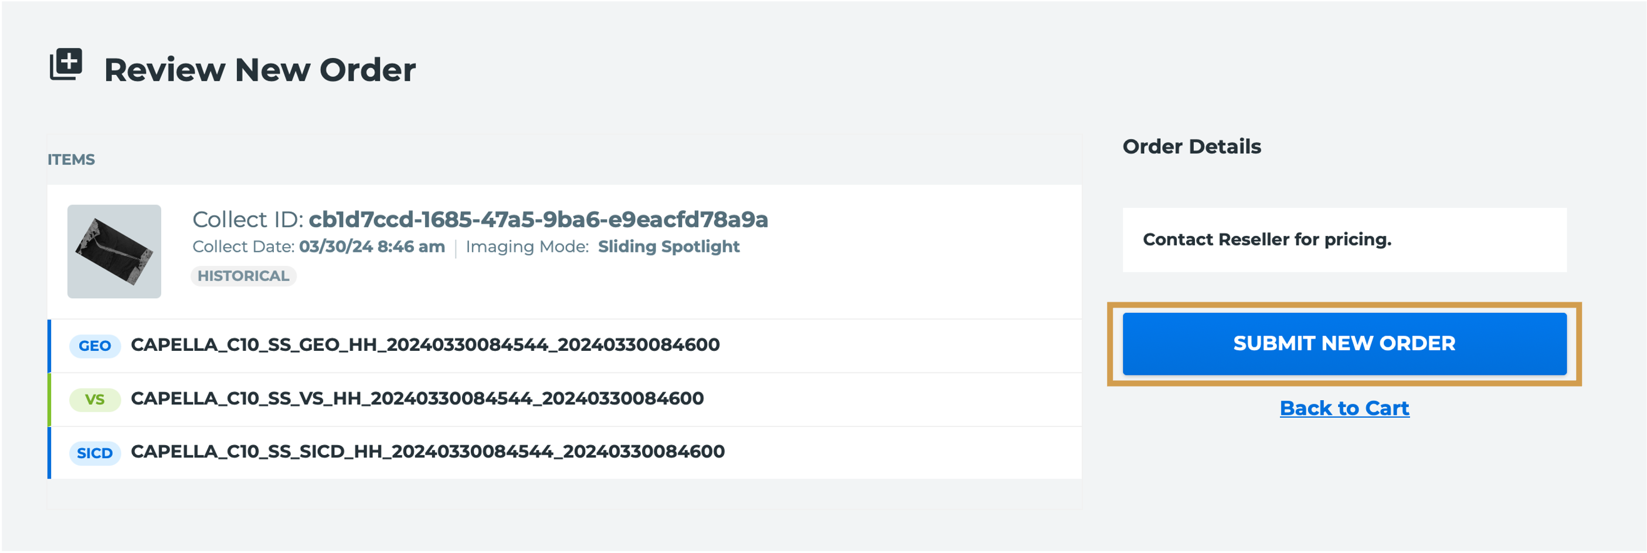This screenshot has width=1647, height=553.
Task: Submit the new order
Action: pyautogui.click(x=1344, y=343)
